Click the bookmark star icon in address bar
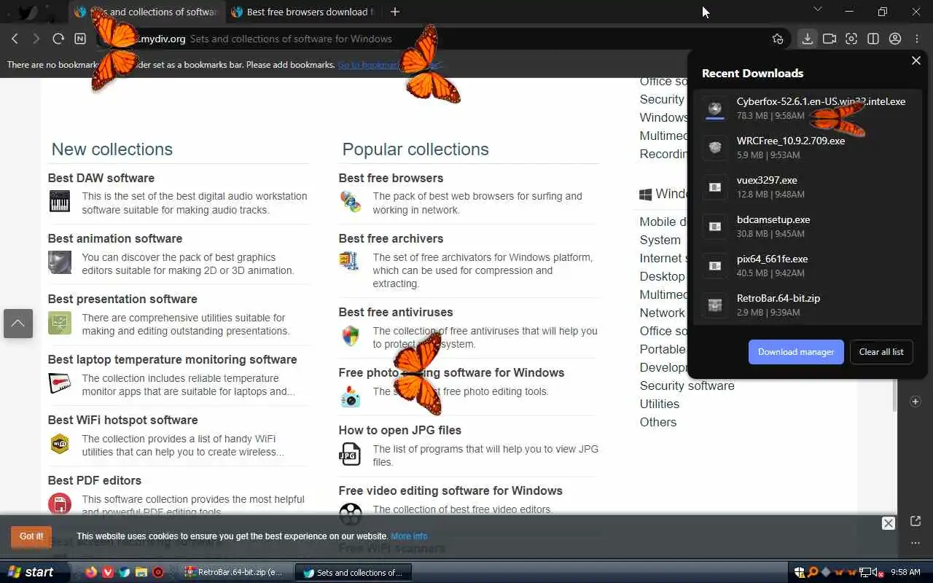The height and width of the screenshot is (583, 933). (778, 39)
